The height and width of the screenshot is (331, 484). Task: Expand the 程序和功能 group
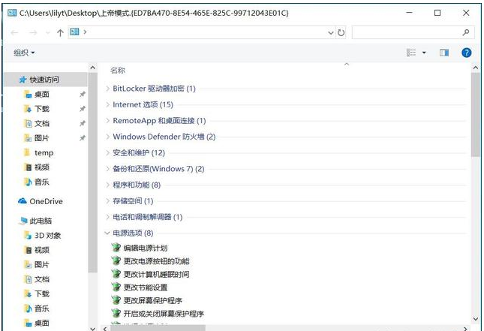pyautogui.click(x=107, y=185)
